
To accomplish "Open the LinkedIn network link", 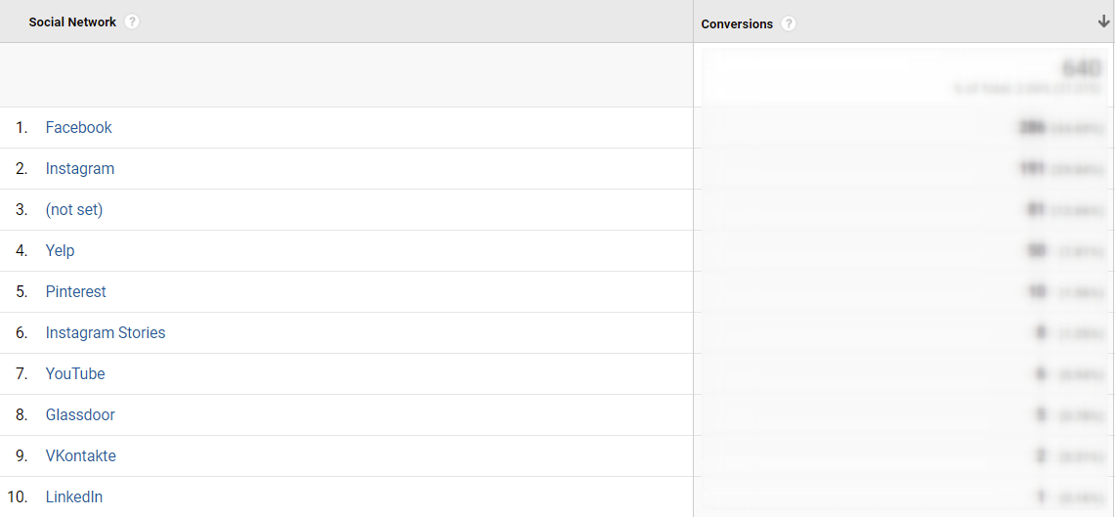I will point(74,497).
